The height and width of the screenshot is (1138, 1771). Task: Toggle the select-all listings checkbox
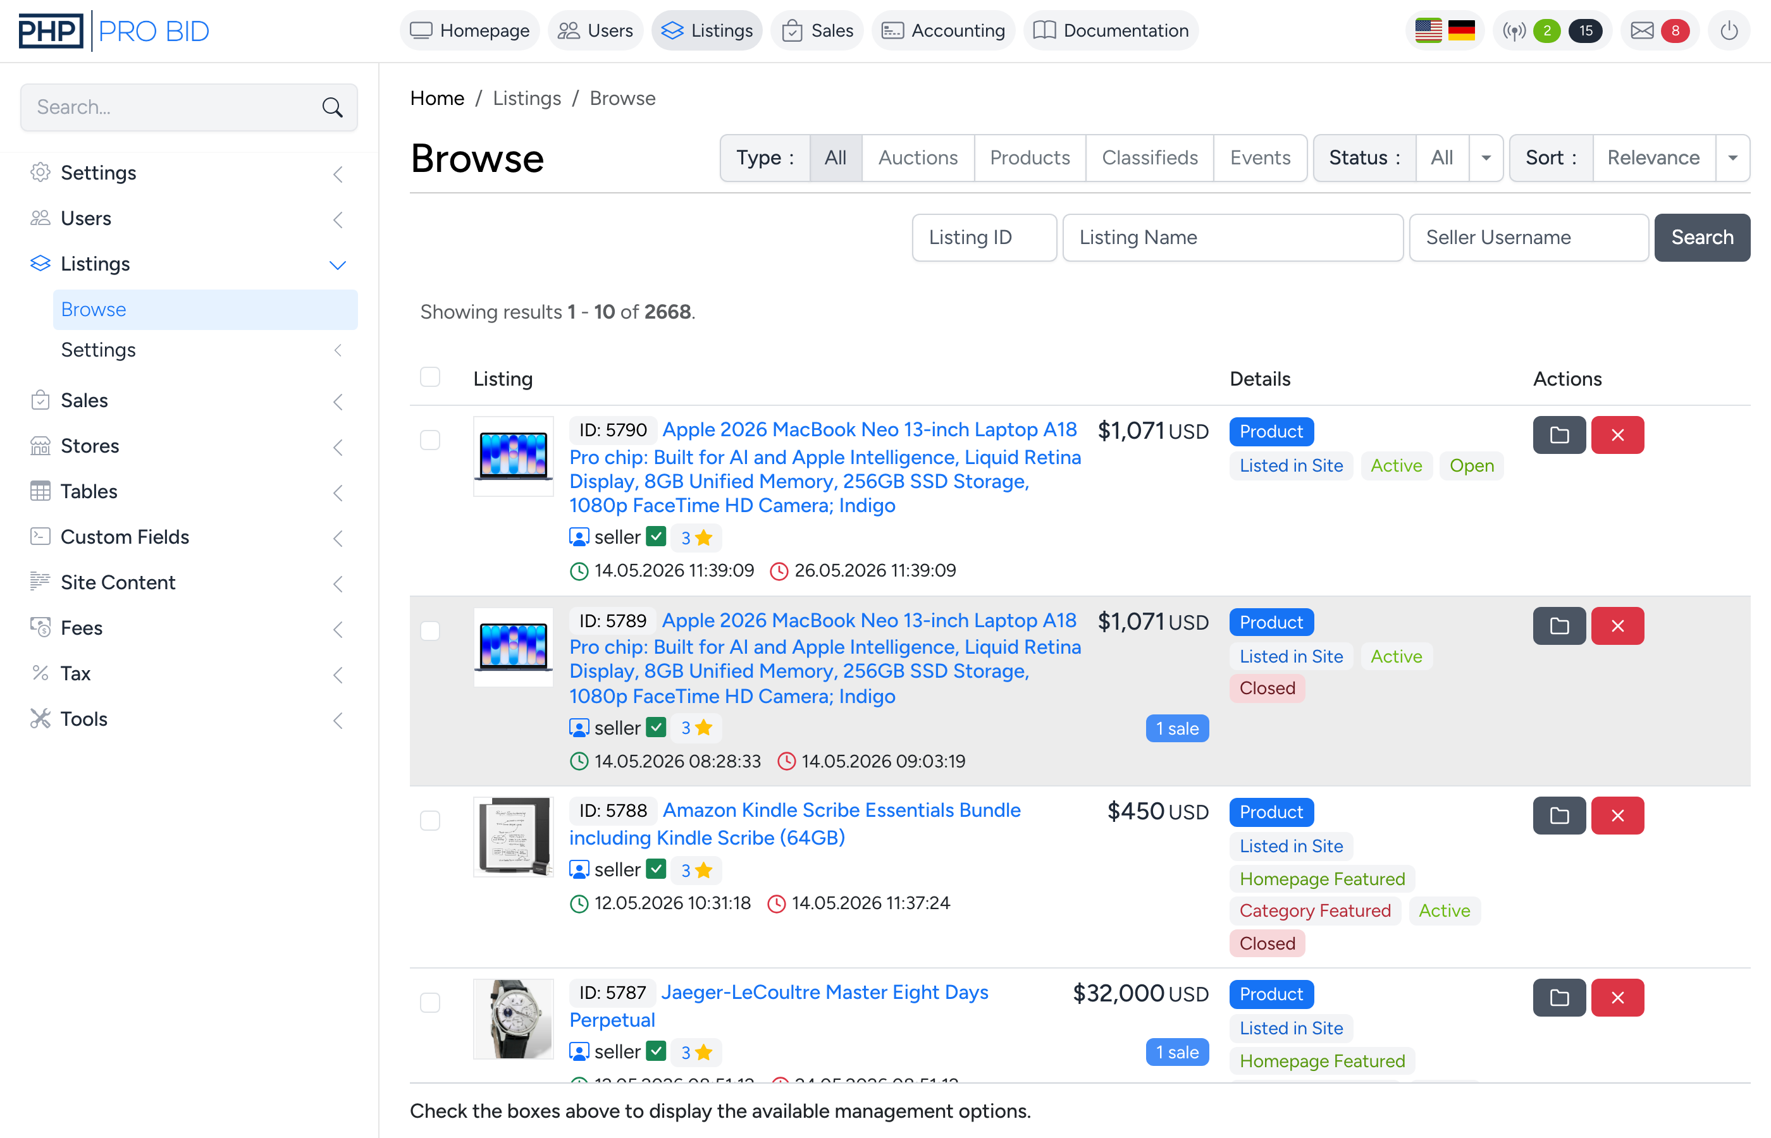[430, 377]
